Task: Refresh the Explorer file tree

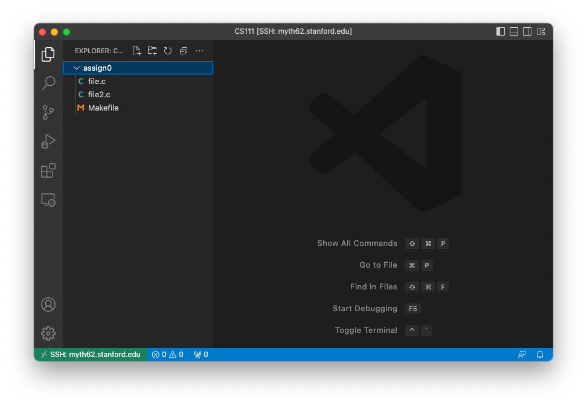Action: tap(167, 51)
